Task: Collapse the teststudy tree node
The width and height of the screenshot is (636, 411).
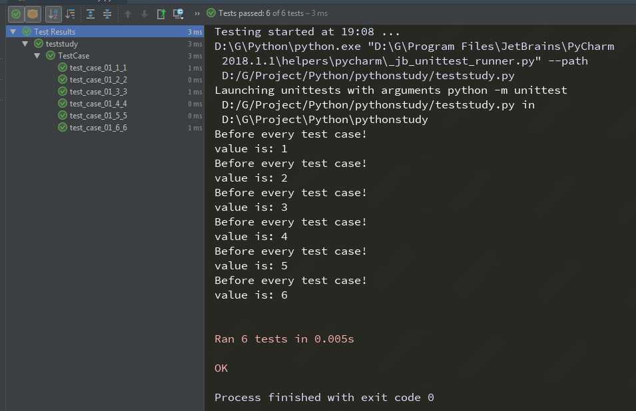Action: click(25, 44)
